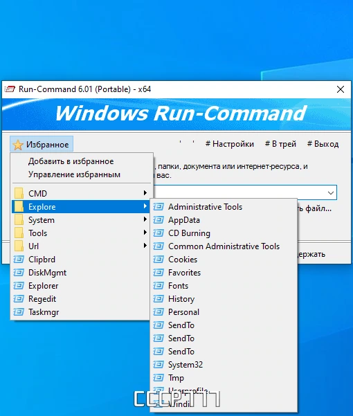Open Administrative Tools from the submenu
This screenshot has width=353, height=416.
pos(224,207)
